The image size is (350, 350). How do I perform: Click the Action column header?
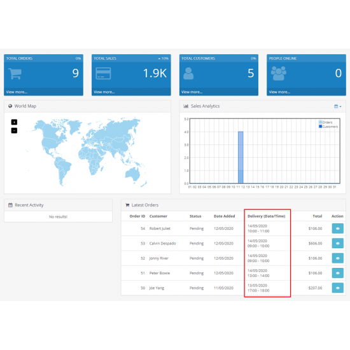coord(337,216)
